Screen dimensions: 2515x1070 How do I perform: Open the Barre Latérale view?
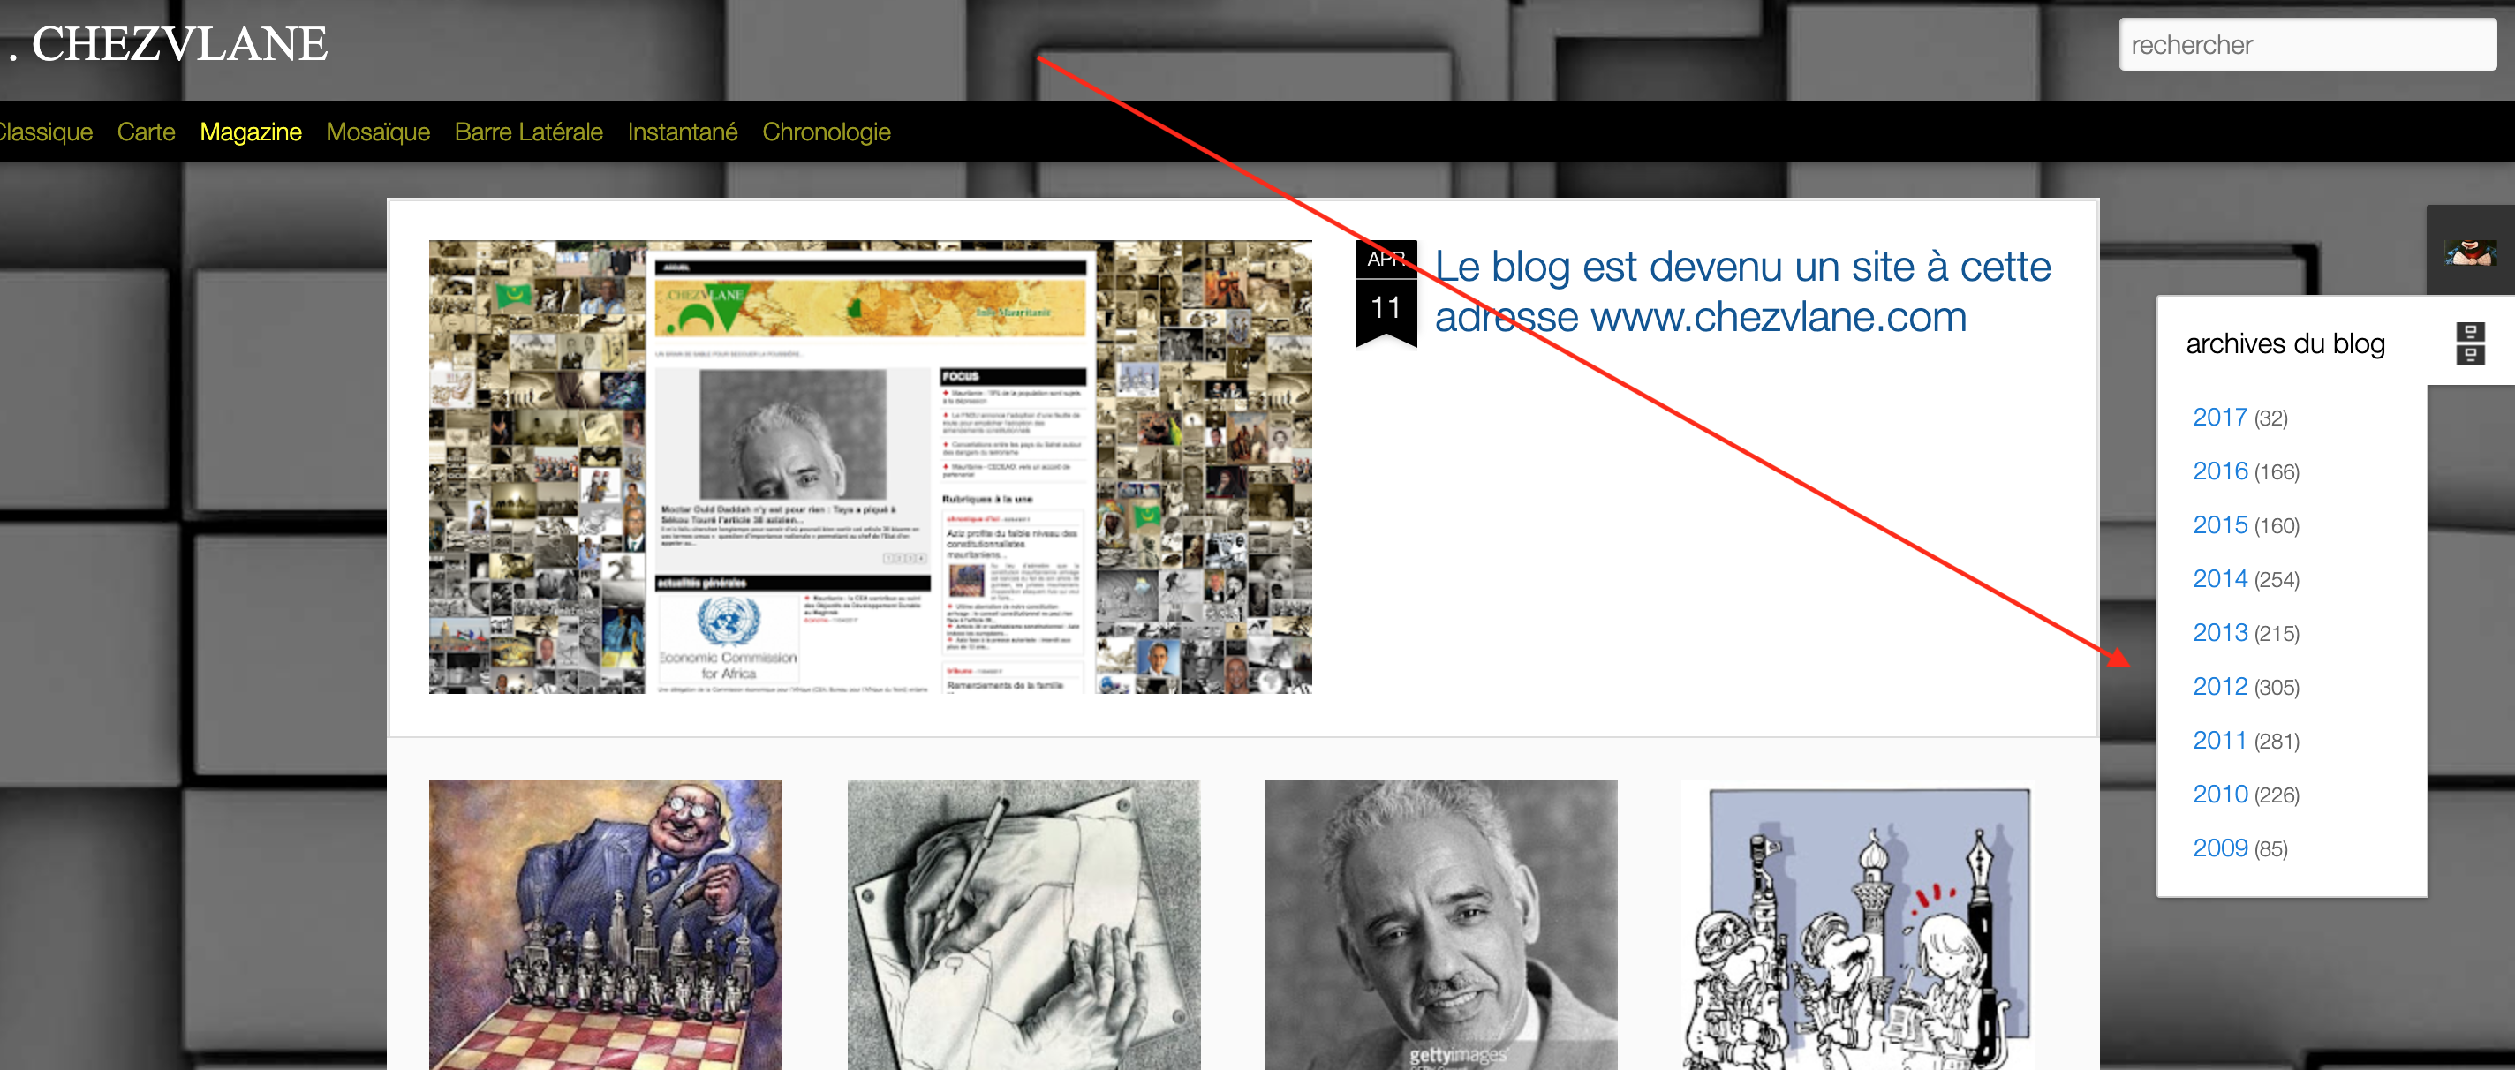pos(528,132)
